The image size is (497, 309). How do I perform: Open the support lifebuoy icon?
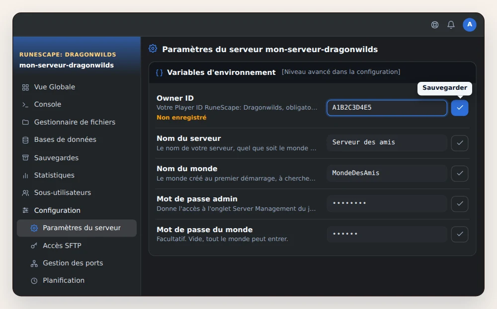pyautogui.click(x=434, y=25)
